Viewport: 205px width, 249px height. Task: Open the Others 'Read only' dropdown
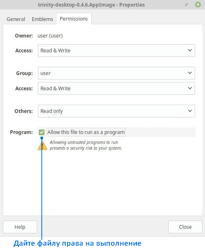116,111
